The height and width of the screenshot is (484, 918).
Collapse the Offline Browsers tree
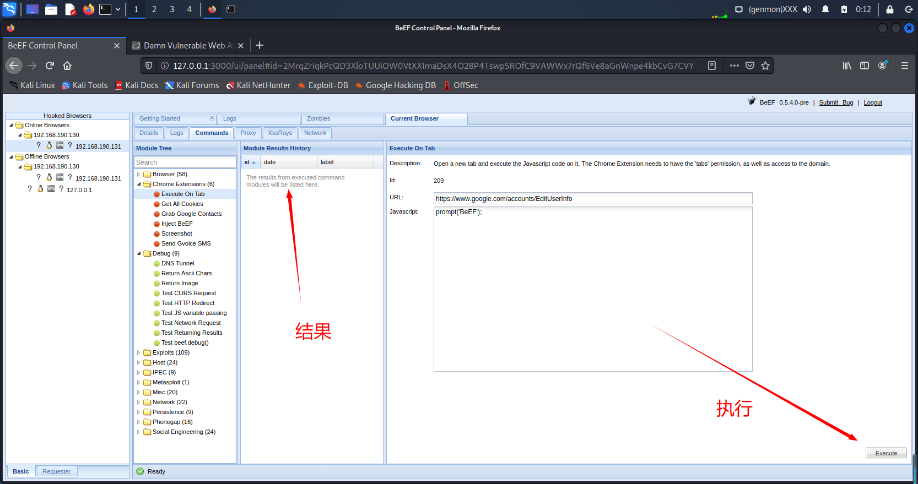pos(11,156)
